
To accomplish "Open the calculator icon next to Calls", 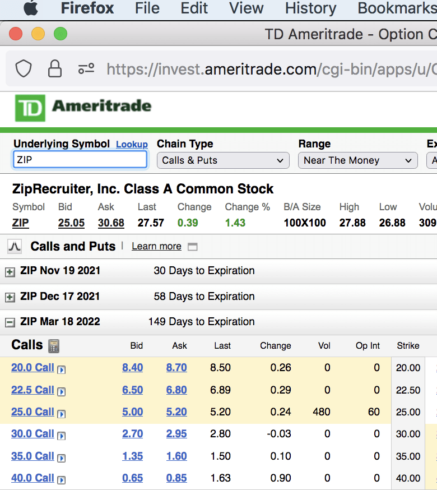I will pos(54,345).
